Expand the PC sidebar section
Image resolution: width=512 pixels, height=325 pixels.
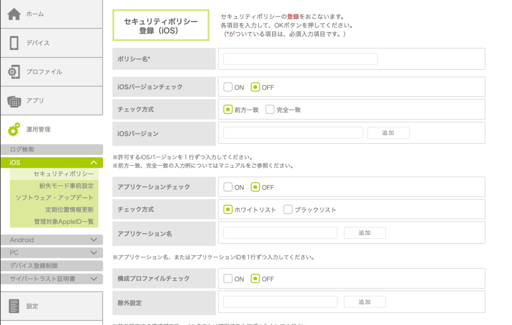click(93, 253)
